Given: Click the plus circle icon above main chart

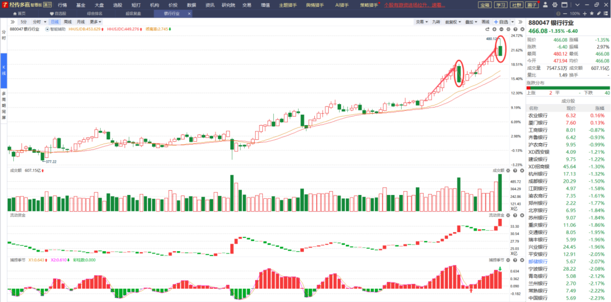Looking at the screenshot, I should [494, 29].
